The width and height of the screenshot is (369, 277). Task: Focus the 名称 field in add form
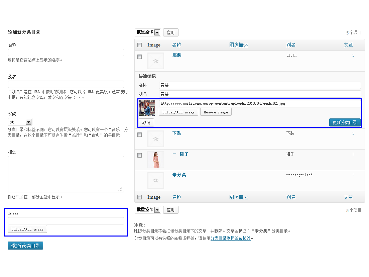pyautogui.click(x=66, y=53)
